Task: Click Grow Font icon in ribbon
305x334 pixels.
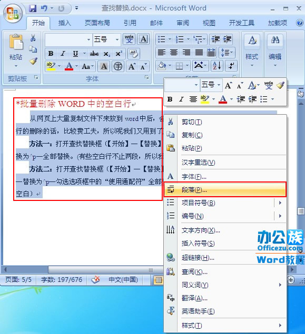Action: click(132, 66)
